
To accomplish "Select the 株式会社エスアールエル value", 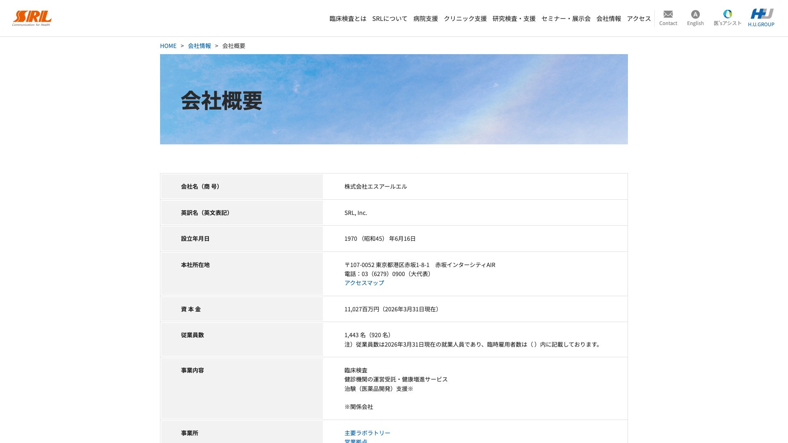I will click(376, 186).
